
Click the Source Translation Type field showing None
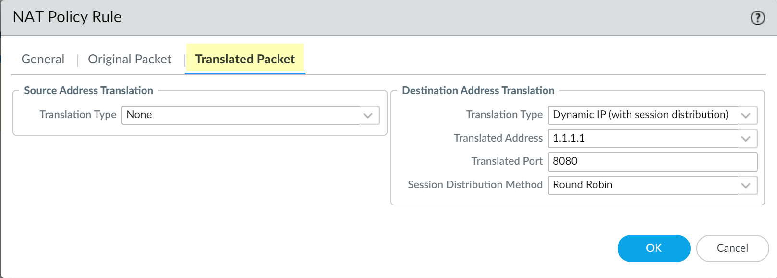click(x=240, y=115)
